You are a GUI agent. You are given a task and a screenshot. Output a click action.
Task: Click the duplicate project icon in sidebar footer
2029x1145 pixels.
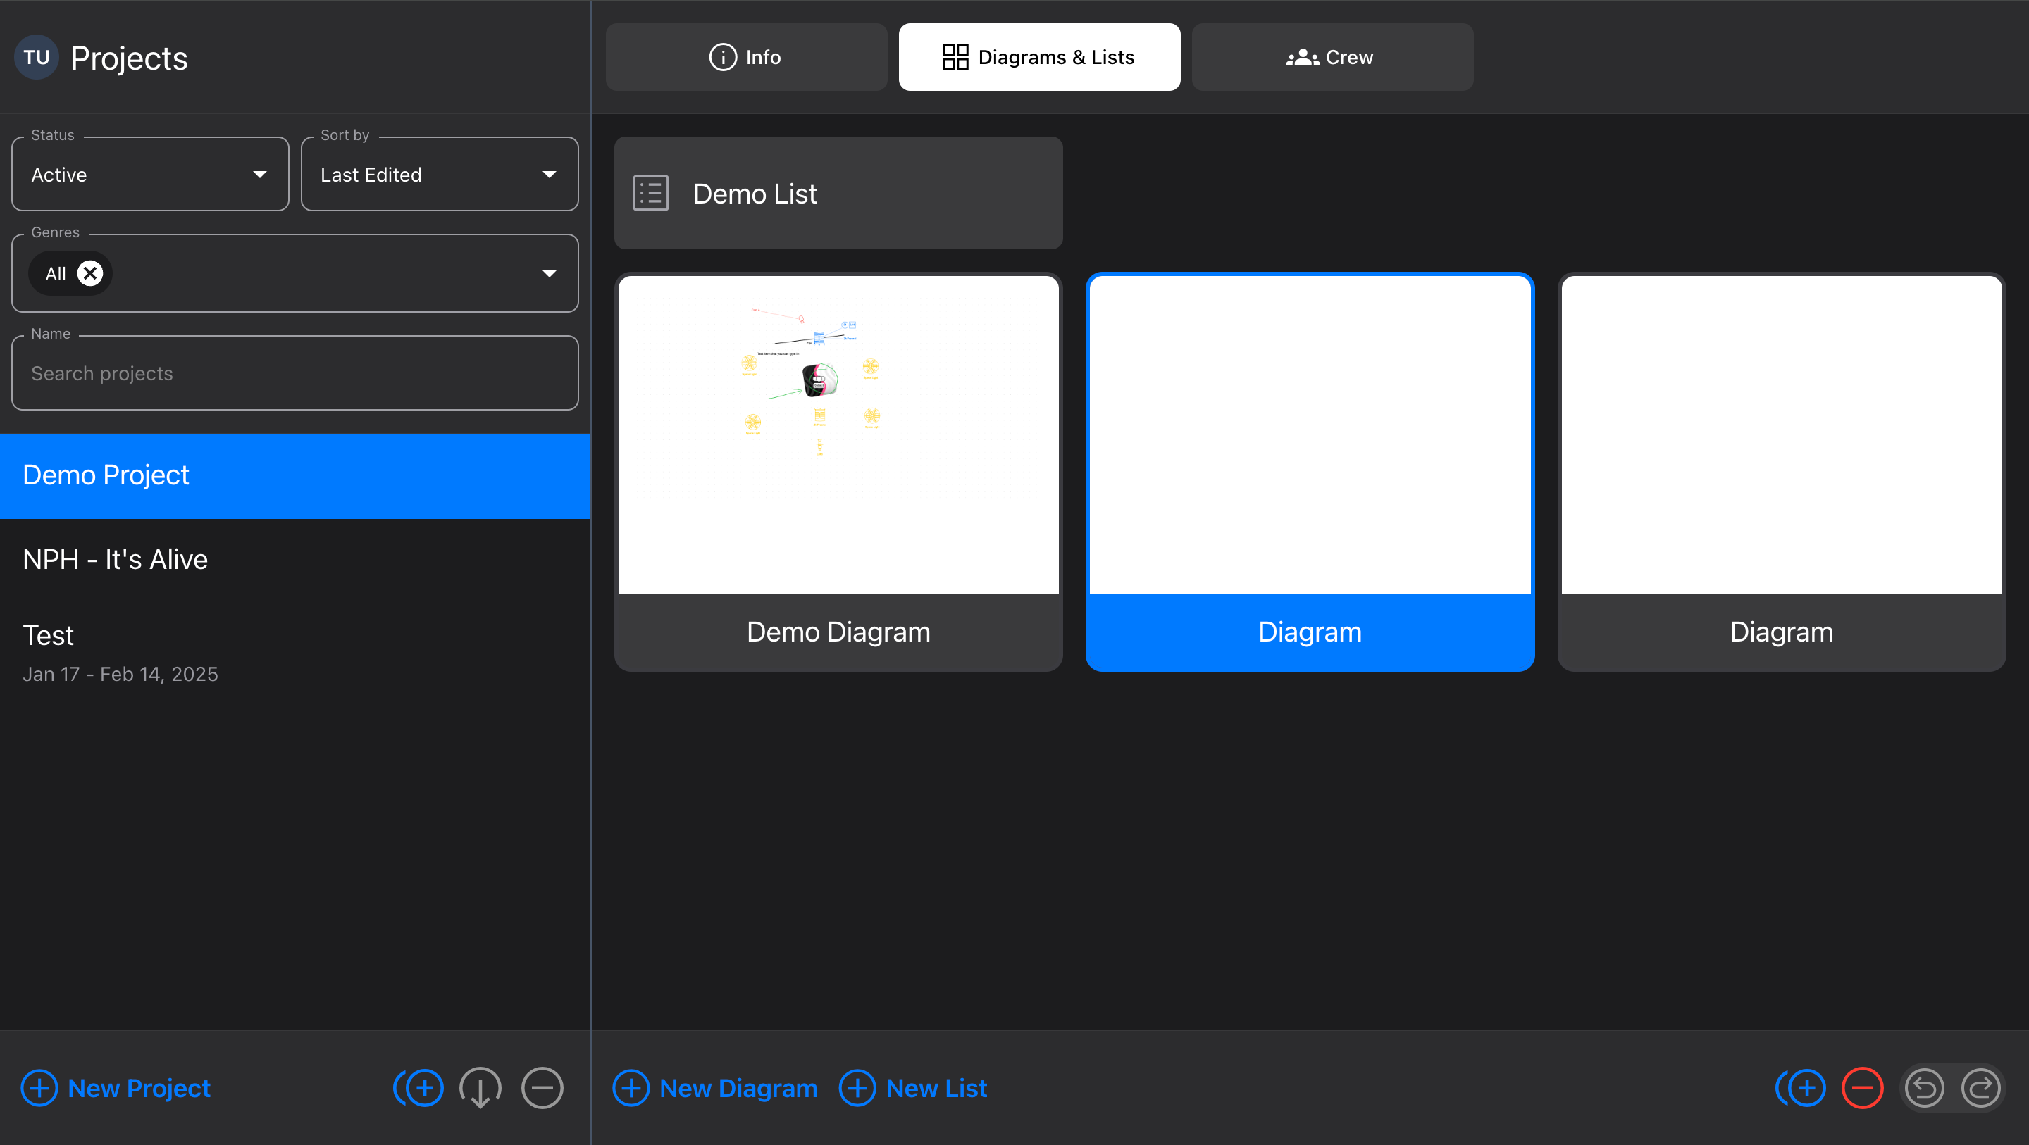point(419,1088)
